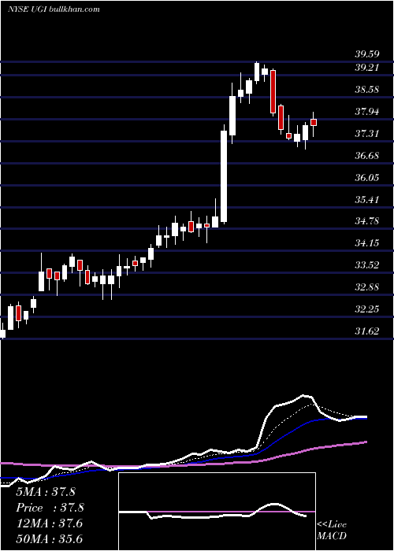
Task: Click the <<Live MACD label
Action: (x=332, y=531)
